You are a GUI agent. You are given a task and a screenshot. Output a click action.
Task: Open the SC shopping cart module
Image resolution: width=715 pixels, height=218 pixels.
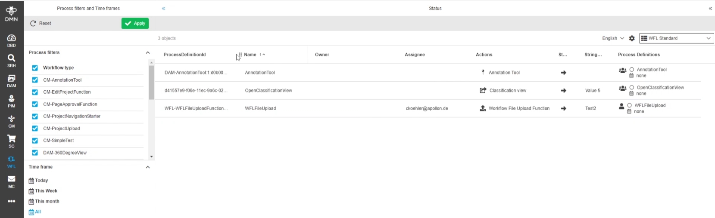coord(12,141)
